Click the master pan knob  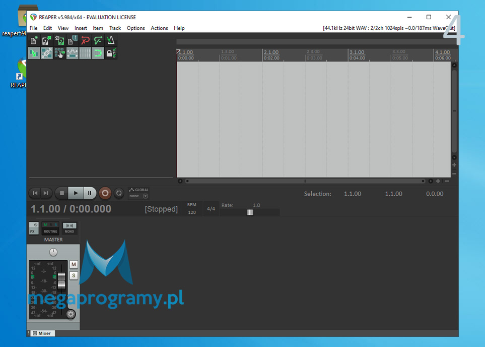click(x=53, y=252)
